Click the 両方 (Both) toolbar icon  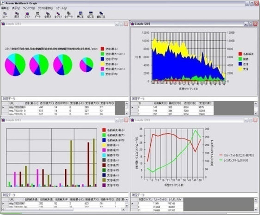[x=17, y=14]
